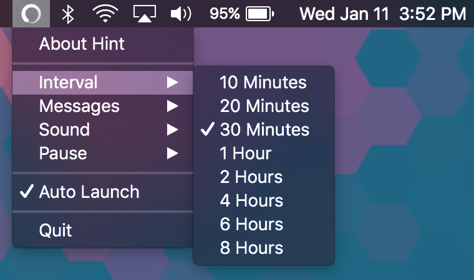
Task: Set the interval to 8 Hours
Action: click(x=264, y=248)
